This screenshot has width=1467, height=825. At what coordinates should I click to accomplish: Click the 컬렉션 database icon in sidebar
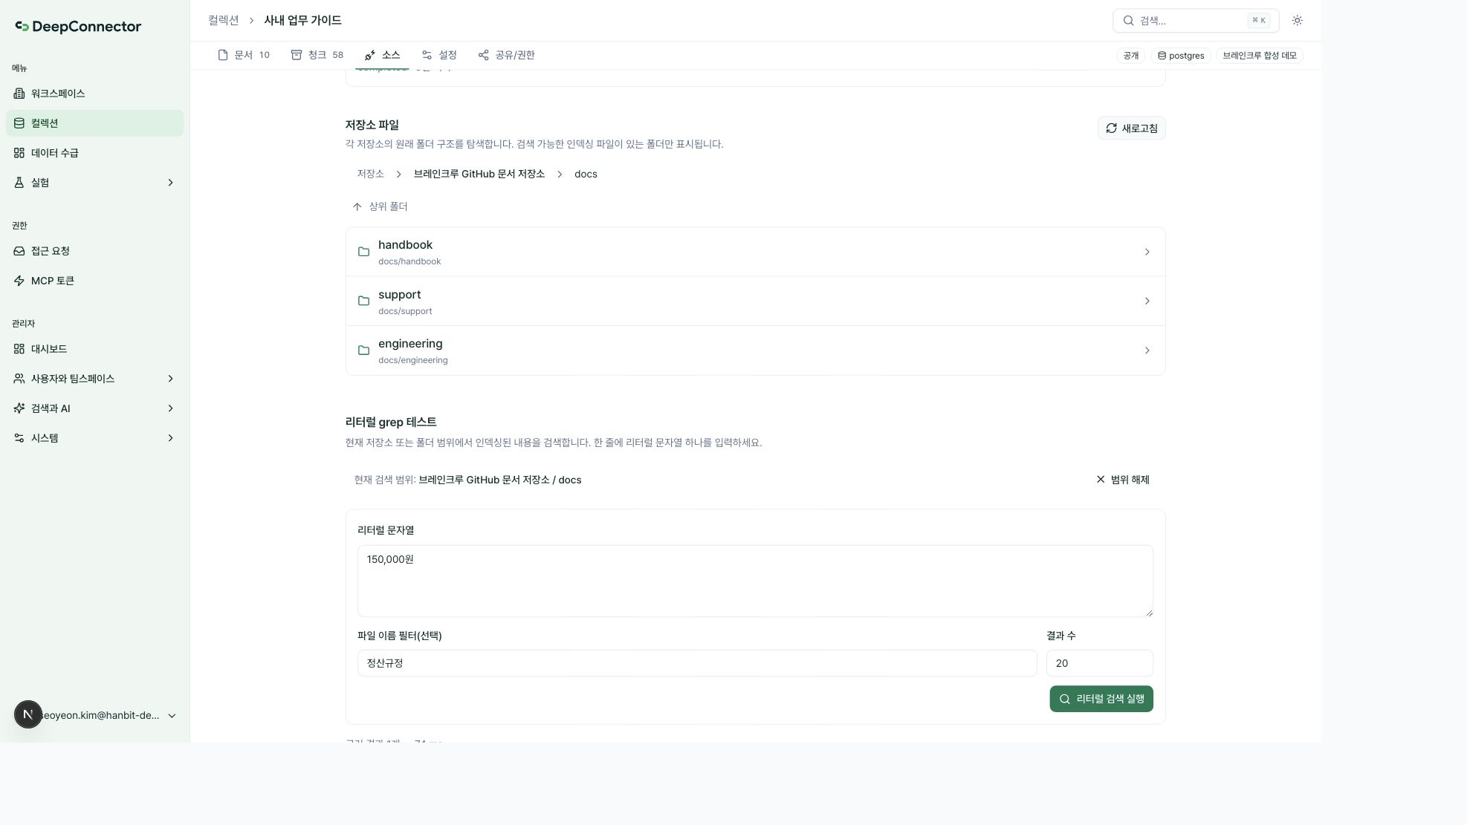click(19, 123)
